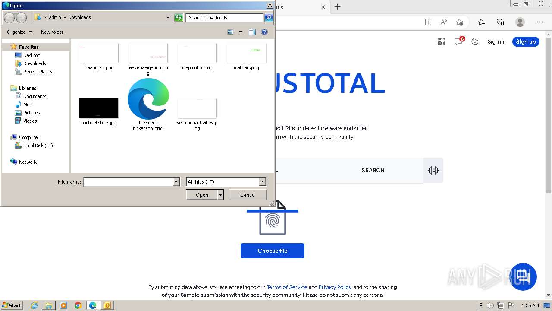This screenshot has height=311, width=552.
Task: Select Local Disk (C:)
Action: pyautogui.click(x=38, y=146)
